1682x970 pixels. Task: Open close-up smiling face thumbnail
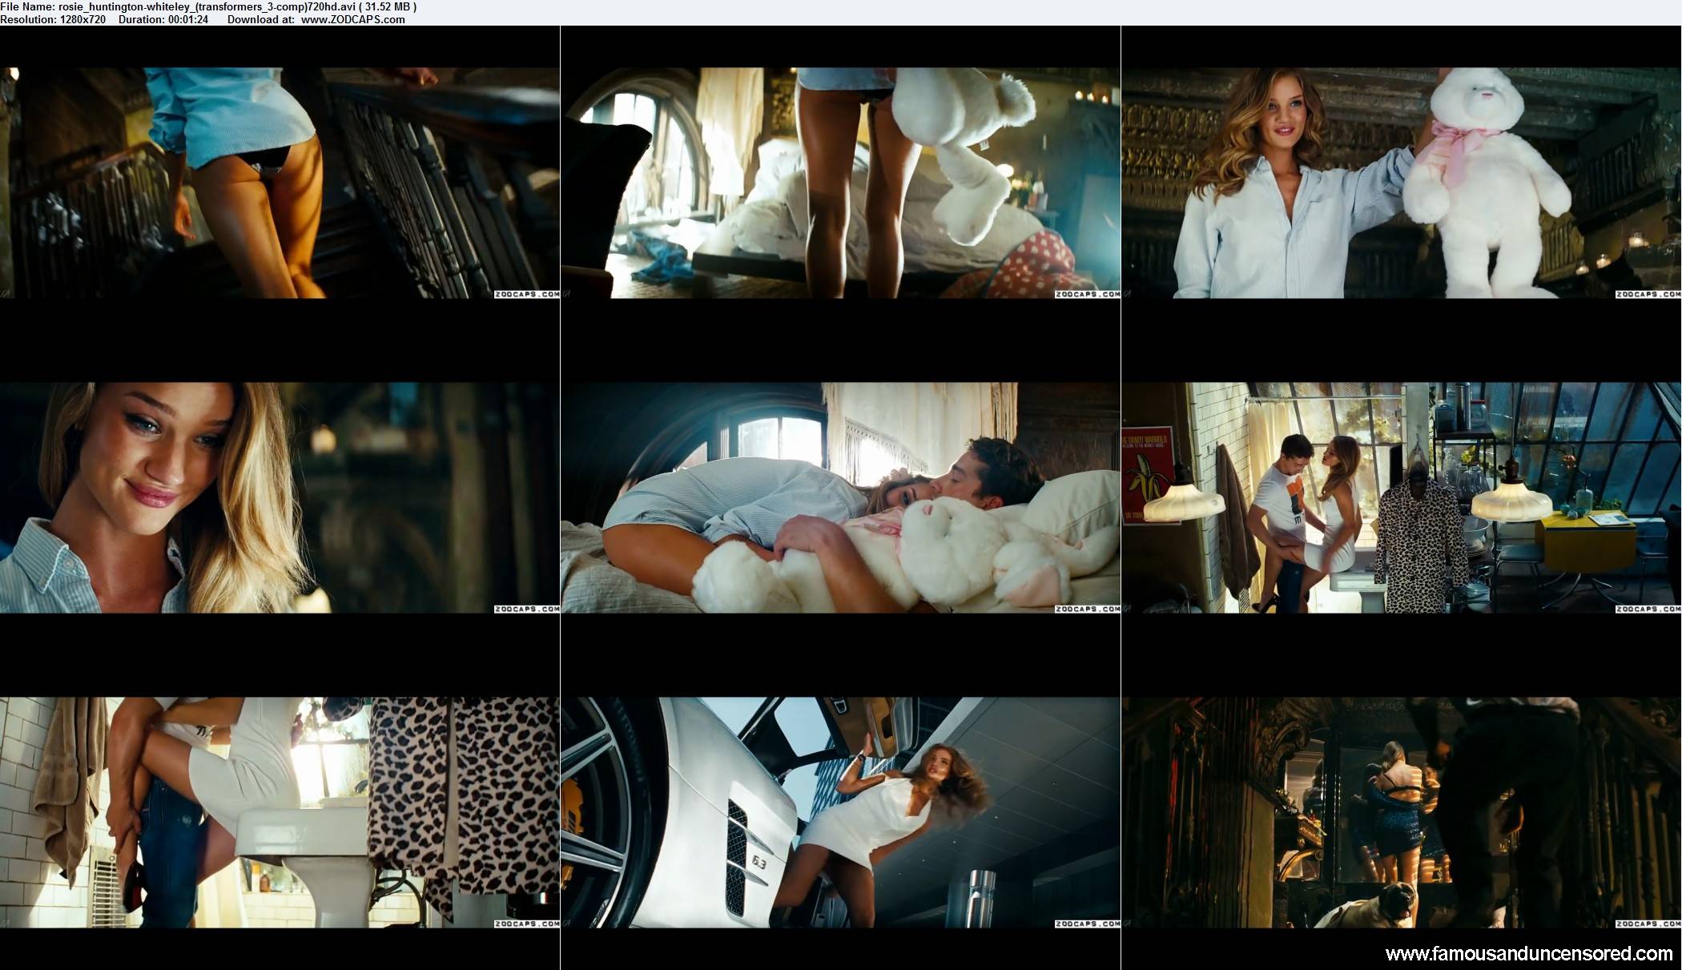click(280, 497)
